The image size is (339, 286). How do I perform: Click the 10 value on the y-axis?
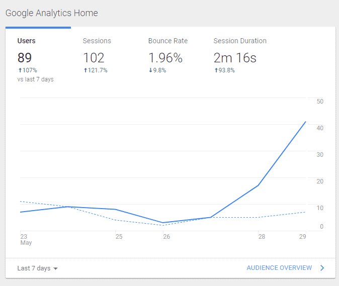(320, 208)
